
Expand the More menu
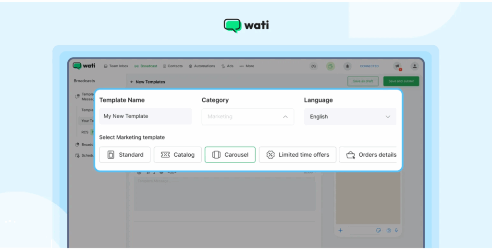click(246, 66)
